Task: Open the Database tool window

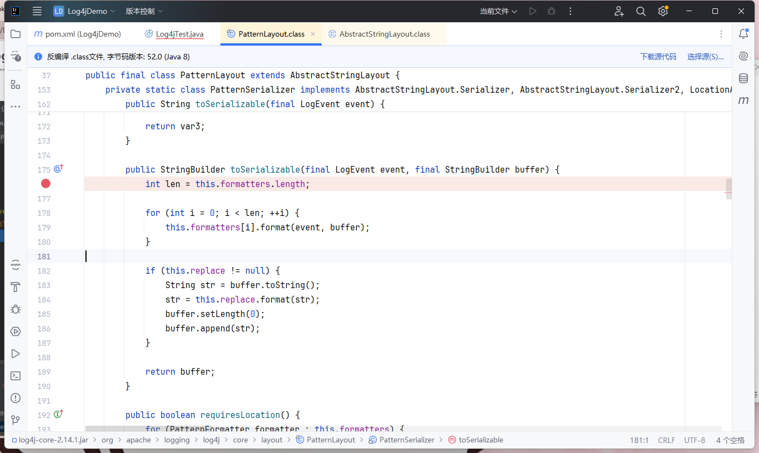Action: 743,78
